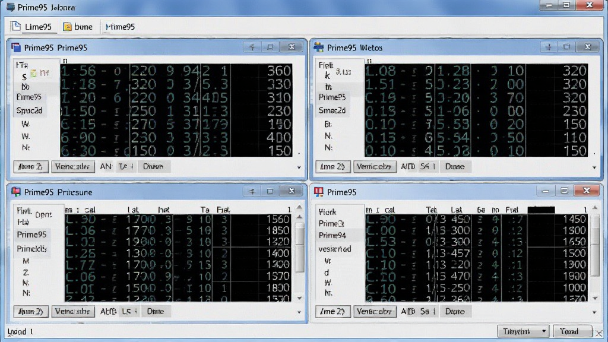Maximize the bottom-right Prime95 window
The width and height of the screenshot is (608, 342).
point(565,191)
